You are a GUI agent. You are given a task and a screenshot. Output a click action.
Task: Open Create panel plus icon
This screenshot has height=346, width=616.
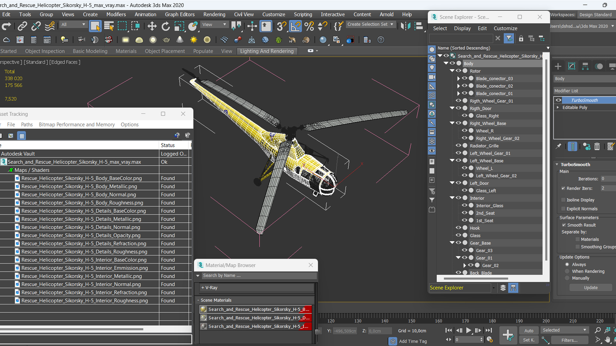(x=558, y=66)
